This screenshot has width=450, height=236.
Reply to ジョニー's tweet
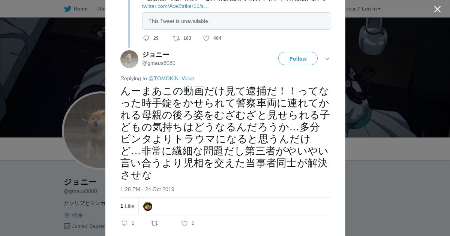[x=125, y=223]
